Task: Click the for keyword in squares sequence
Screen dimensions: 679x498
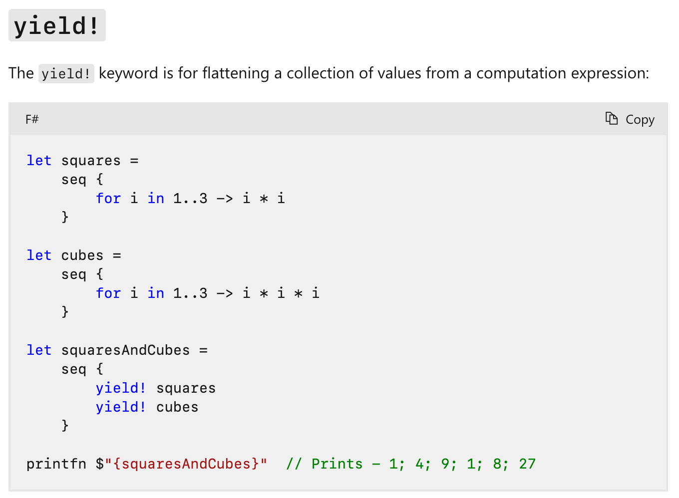Action: point(108,199)
